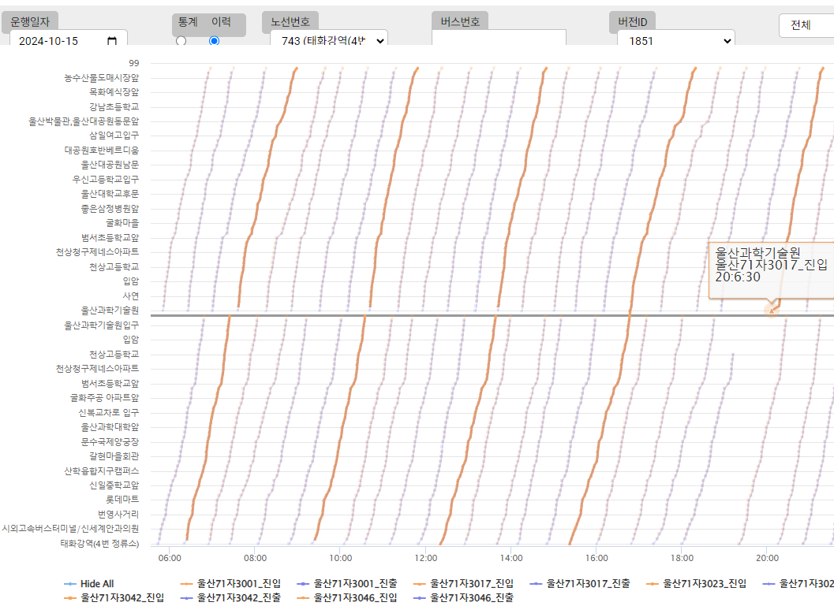The width and height of the screenshot is (834, 606).
Task: Click the 울산71자3001_진출 legend marker
Action: pyautogui.click(x=303, y=584)
